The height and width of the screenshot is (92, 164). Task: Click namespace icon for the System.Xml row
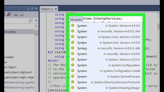click(x=73, y=42)
